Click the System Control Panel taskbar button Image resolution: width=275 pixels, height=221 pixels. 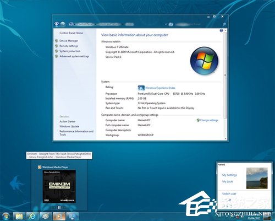tap(73, 217)
